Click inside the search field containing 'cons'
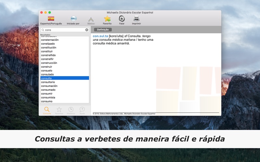Viewport: 260px width, 162px height. pyautogui.click(x=65, y=30)
